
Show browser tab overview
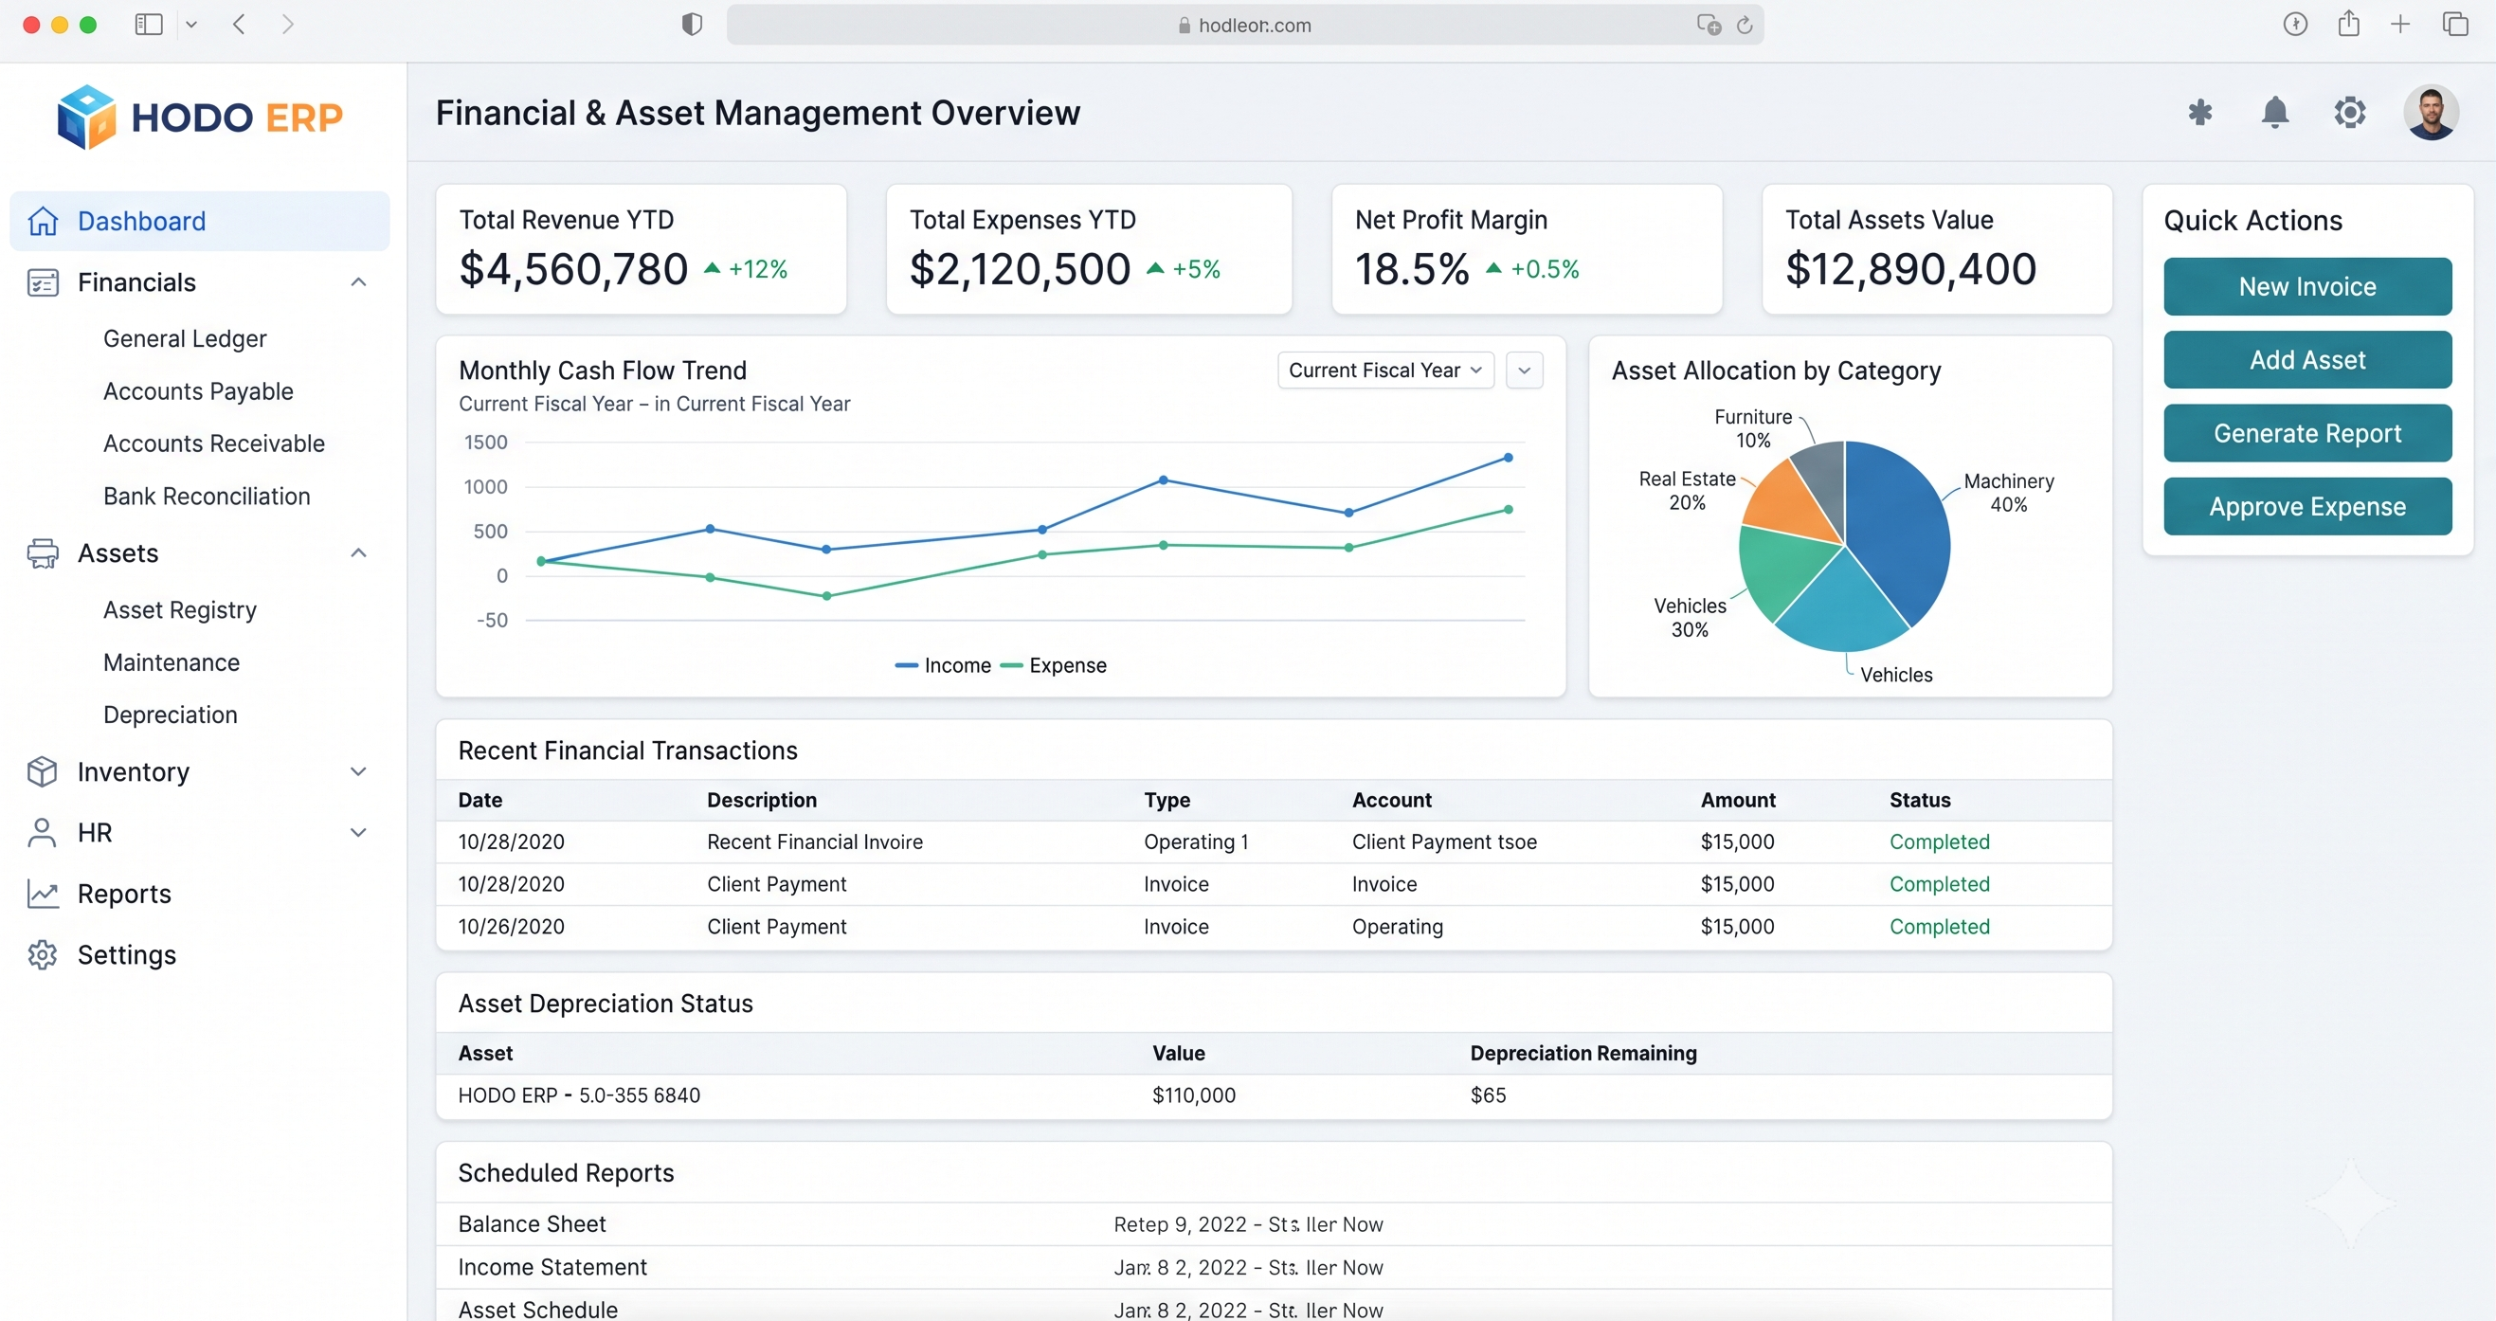[2455, 25]
